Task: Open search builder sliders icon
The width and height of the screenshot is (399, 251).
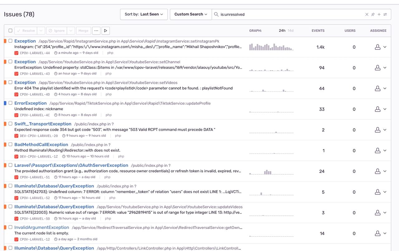Action: (x=385, y=14)
